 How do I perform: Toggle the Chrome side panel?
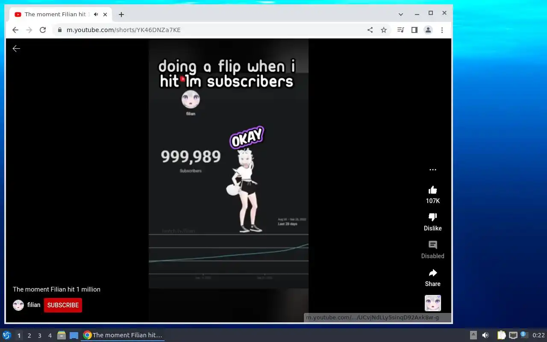pos(414,30)
